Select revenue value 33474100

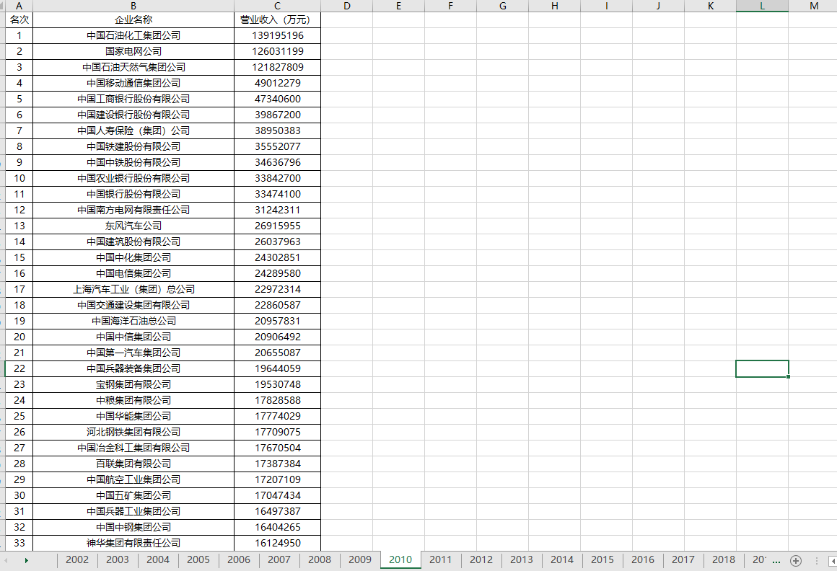(278, 194)
